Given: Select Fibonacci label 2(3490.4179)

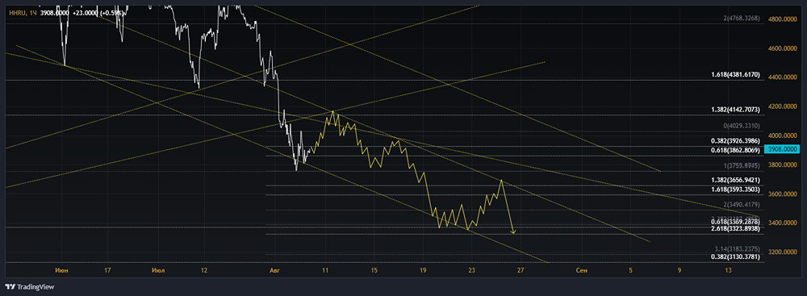Looking at the screenshot, I should coord(742,205).
